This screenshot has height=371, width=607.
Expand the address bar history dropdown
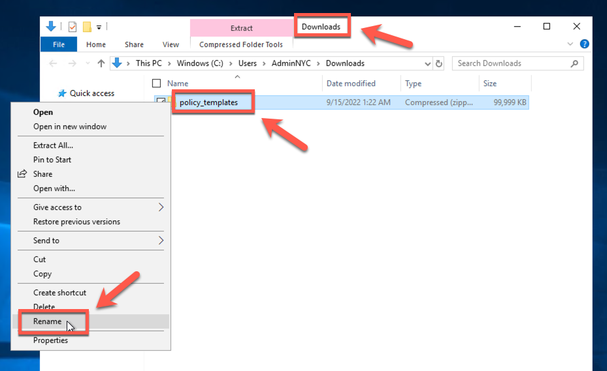point(428,63)
